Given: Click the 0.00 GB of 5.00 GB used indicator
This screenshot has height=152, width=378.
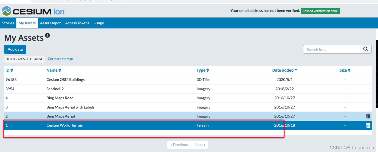Looking at the screenshot, I should (x=24, y=59).
